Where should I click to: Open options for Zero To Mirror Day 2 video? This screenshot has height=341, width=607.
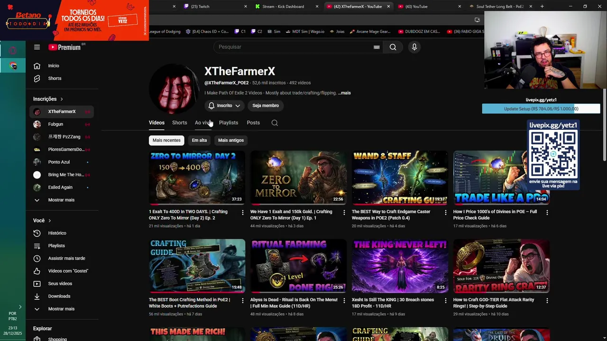(242, 213)
